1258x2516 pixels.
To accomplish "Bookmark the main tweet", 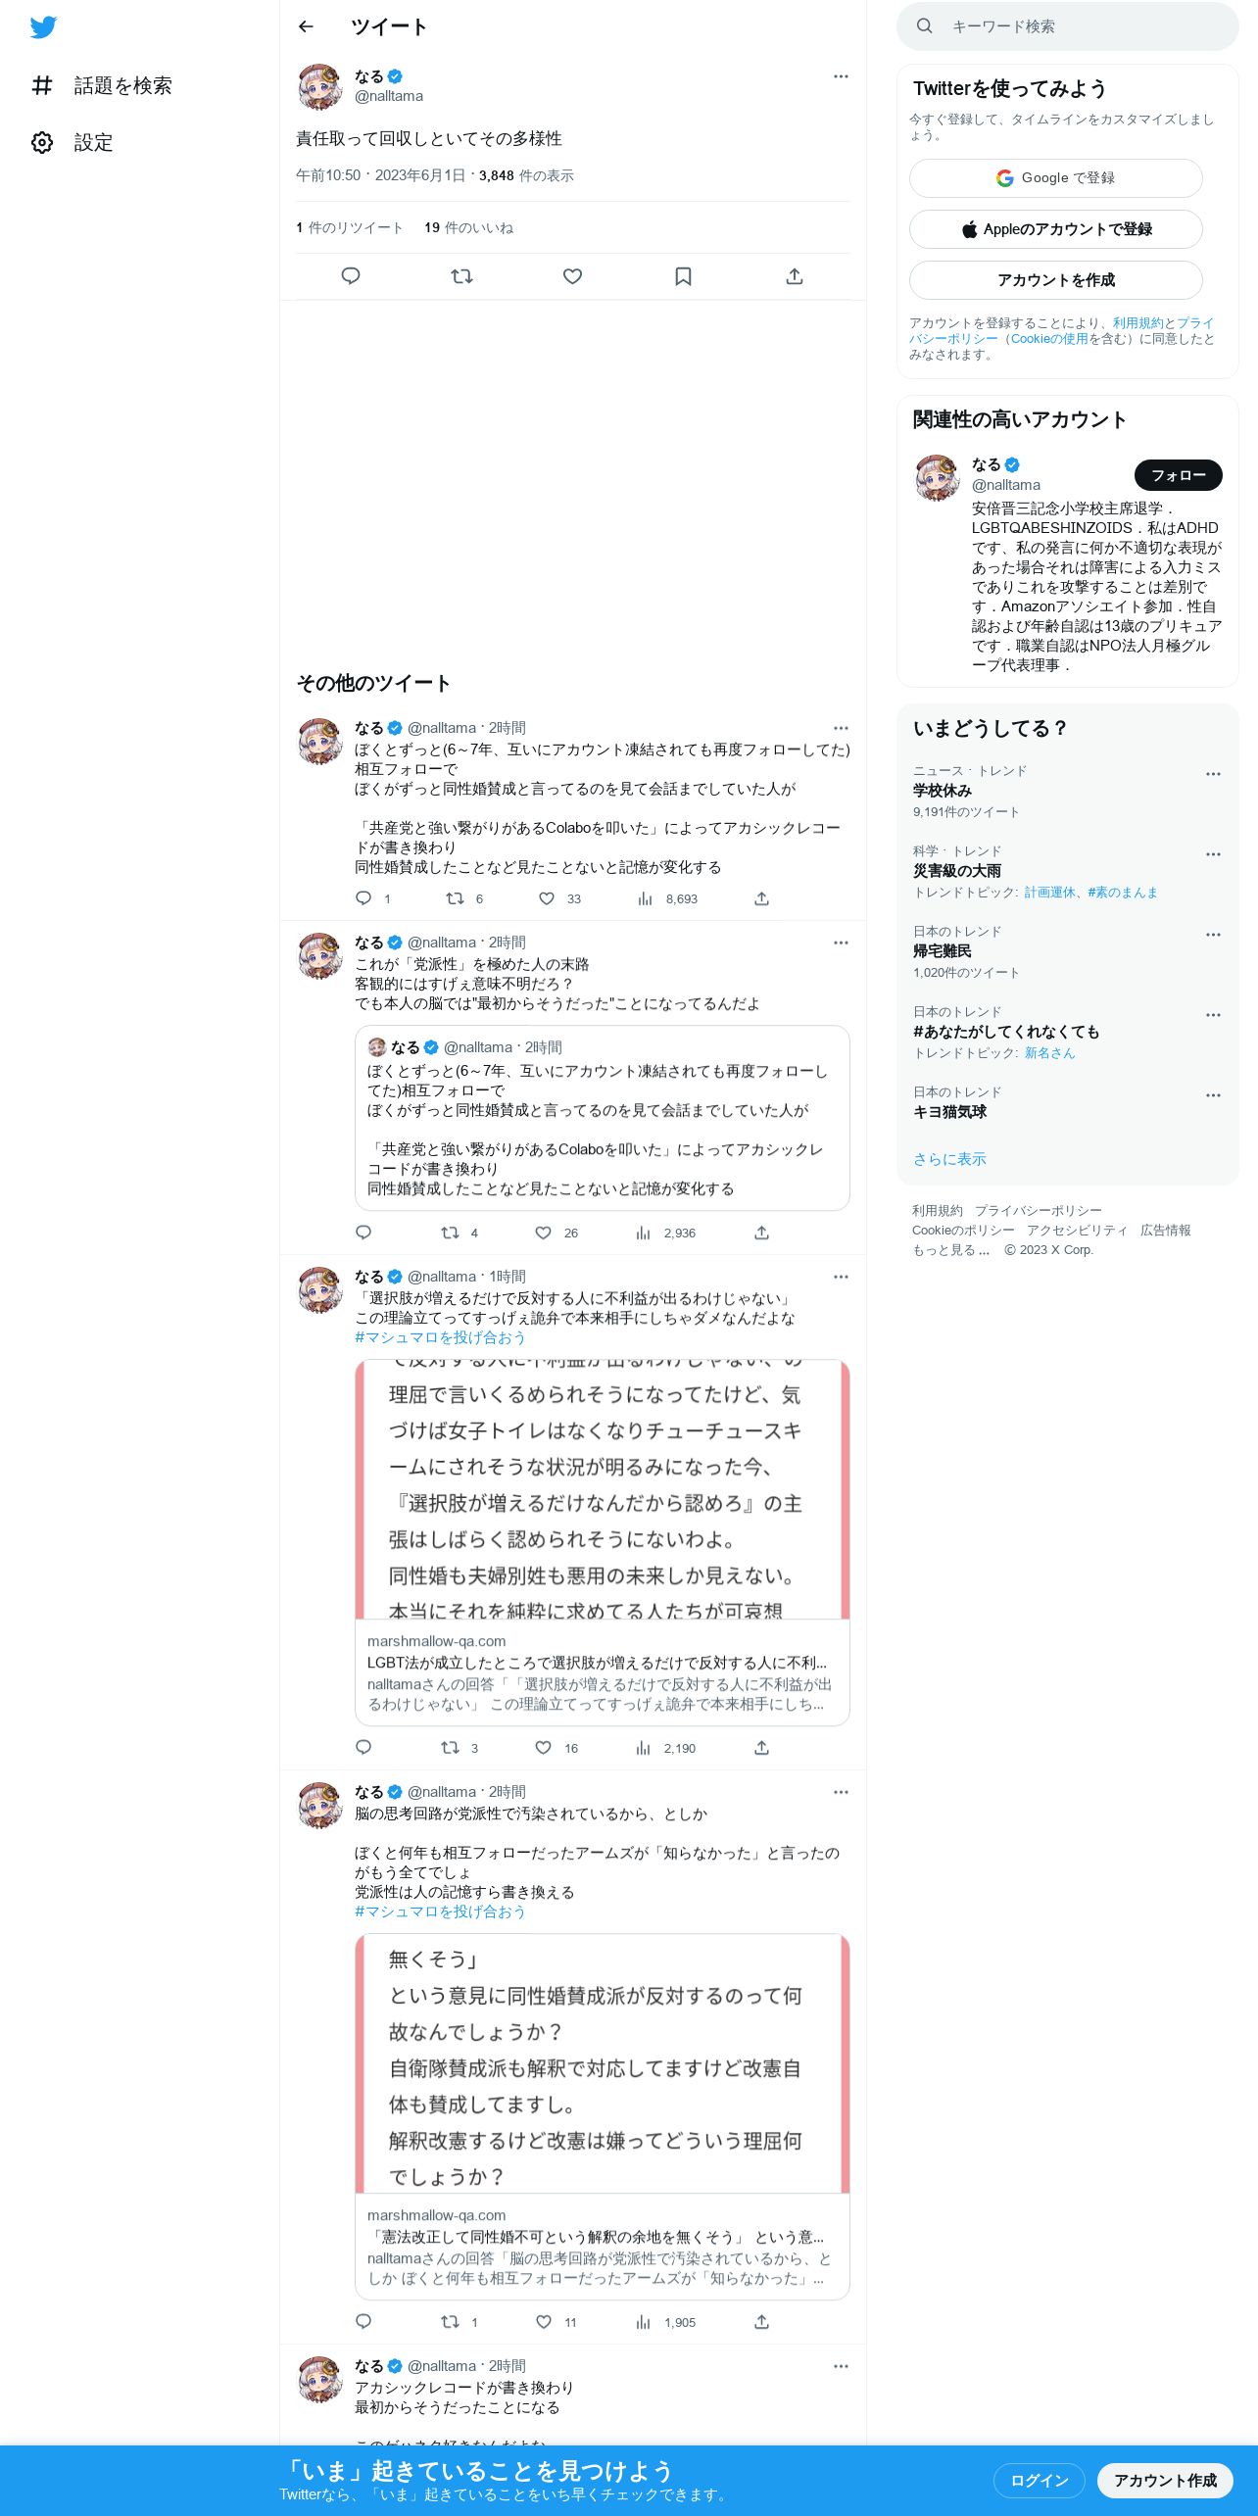I will point(683,276).
